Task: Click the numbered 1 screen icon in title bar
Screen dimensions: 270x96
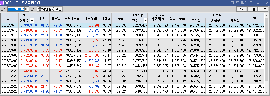Action: (2, 3)
